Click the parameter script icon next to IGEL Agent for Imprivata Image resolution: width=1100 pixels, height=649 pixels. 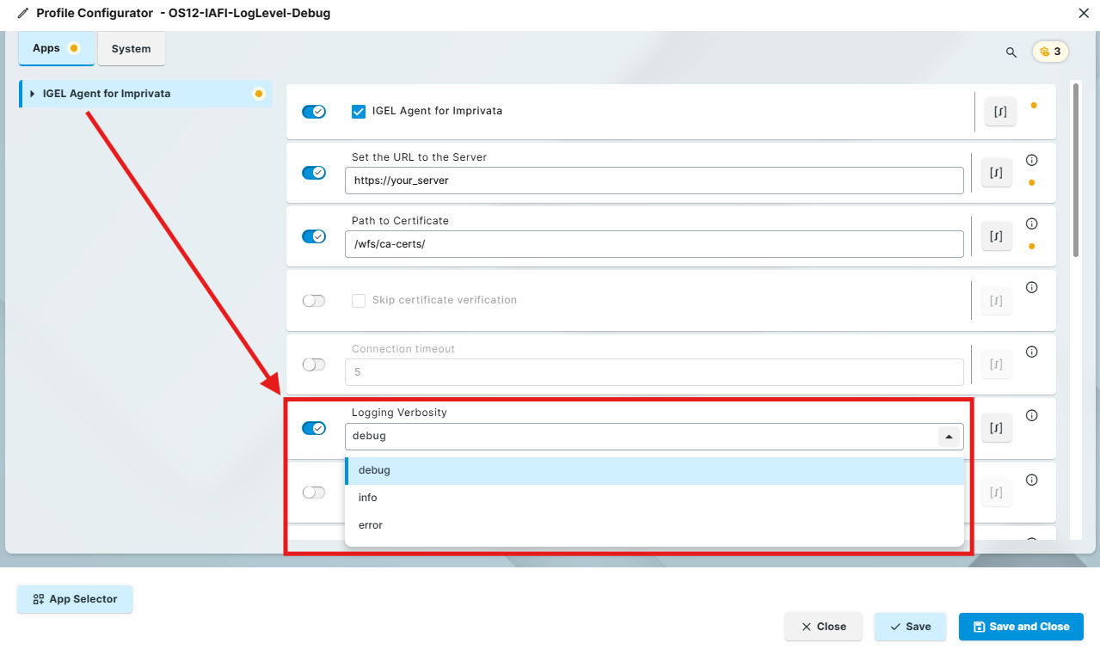(999, 111)
